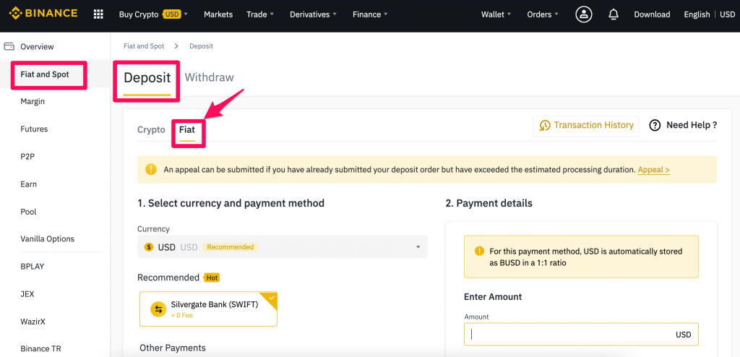Open Earn in the sidebar
The height and width of the screenshot is (357, 740).
[x=28, y=184]
